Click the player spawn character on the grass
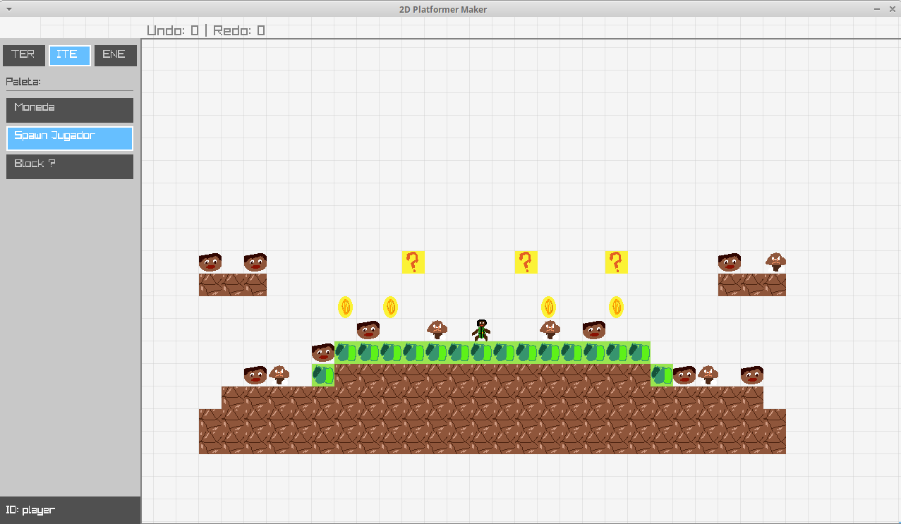Viewport: 901px width, 524px height. (x=481, y=330)
